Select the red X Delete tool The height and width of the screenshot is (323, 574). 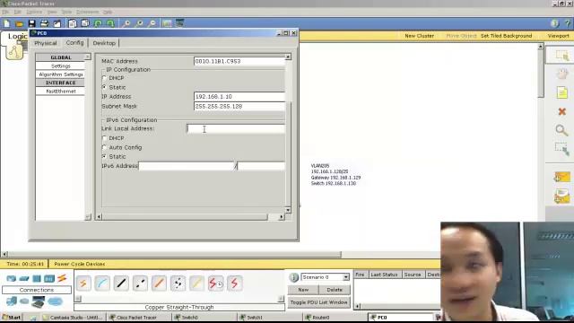tap(562, 111)
